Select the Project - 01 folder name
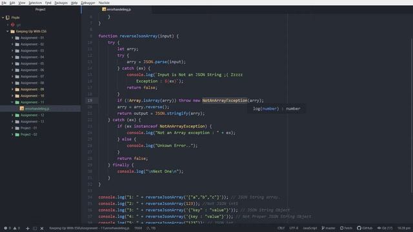The height and width of the screenshot is (232, 413). click(28, 128)
